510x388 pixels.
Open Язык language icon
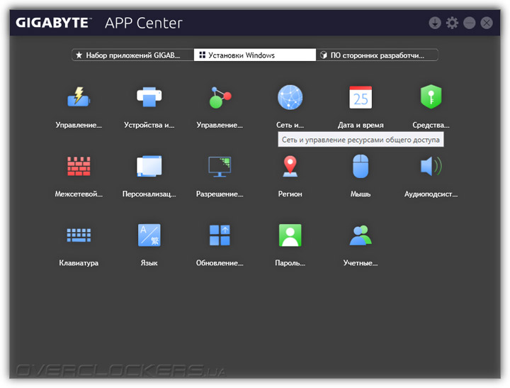149,235
